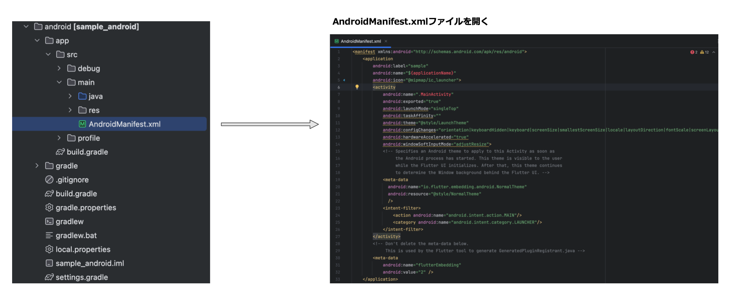Click the red error count indicator
The height and width of the screenshot is (295, 730).
tap(694, 52)
